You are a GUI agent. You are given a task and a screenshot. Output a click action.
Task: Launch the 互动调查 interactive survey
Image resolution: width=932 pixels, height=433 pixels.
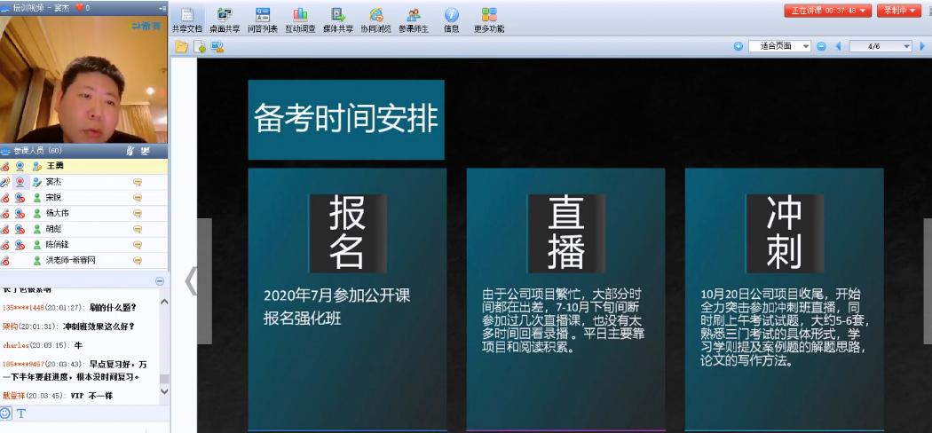[x=300, y=20]
